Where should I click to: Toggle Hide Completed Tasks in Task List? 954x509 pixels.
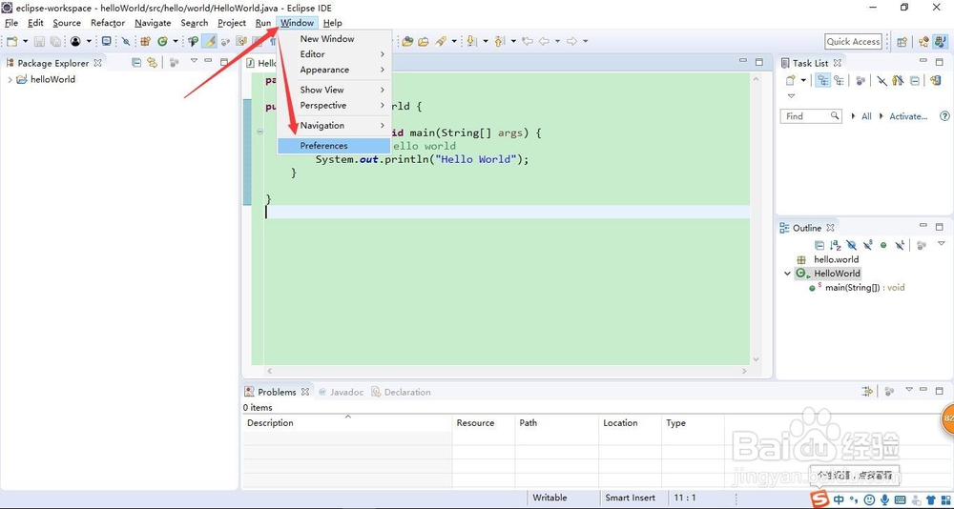(881, 80)
